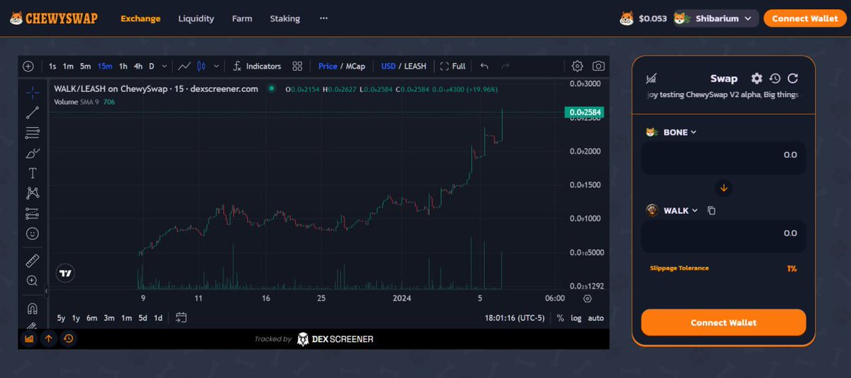
Task: Go to the Exchange tab
Action: coord(140,18)
